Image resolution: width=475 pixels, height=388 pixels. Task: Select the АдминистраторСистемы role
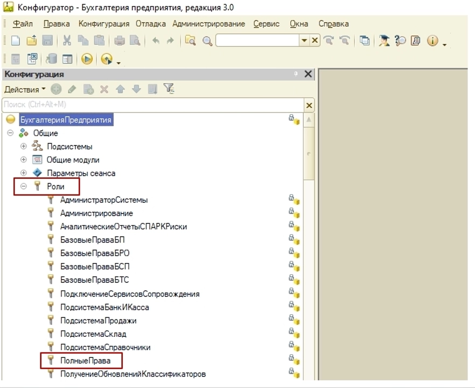tap(104, 200)
